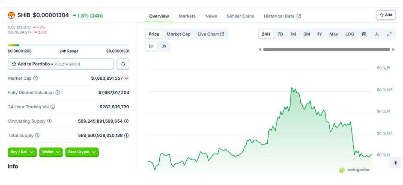Viewport: 403px width, 185px height.
Task: Click the Add to Portfolio button
Action: coord(61,64)
